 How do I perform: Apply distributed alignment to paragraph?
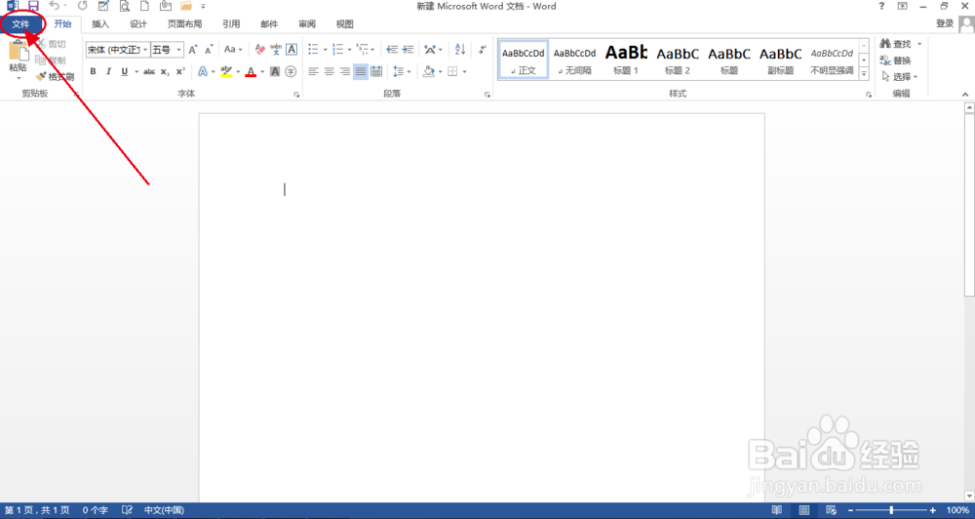[376, 71]
